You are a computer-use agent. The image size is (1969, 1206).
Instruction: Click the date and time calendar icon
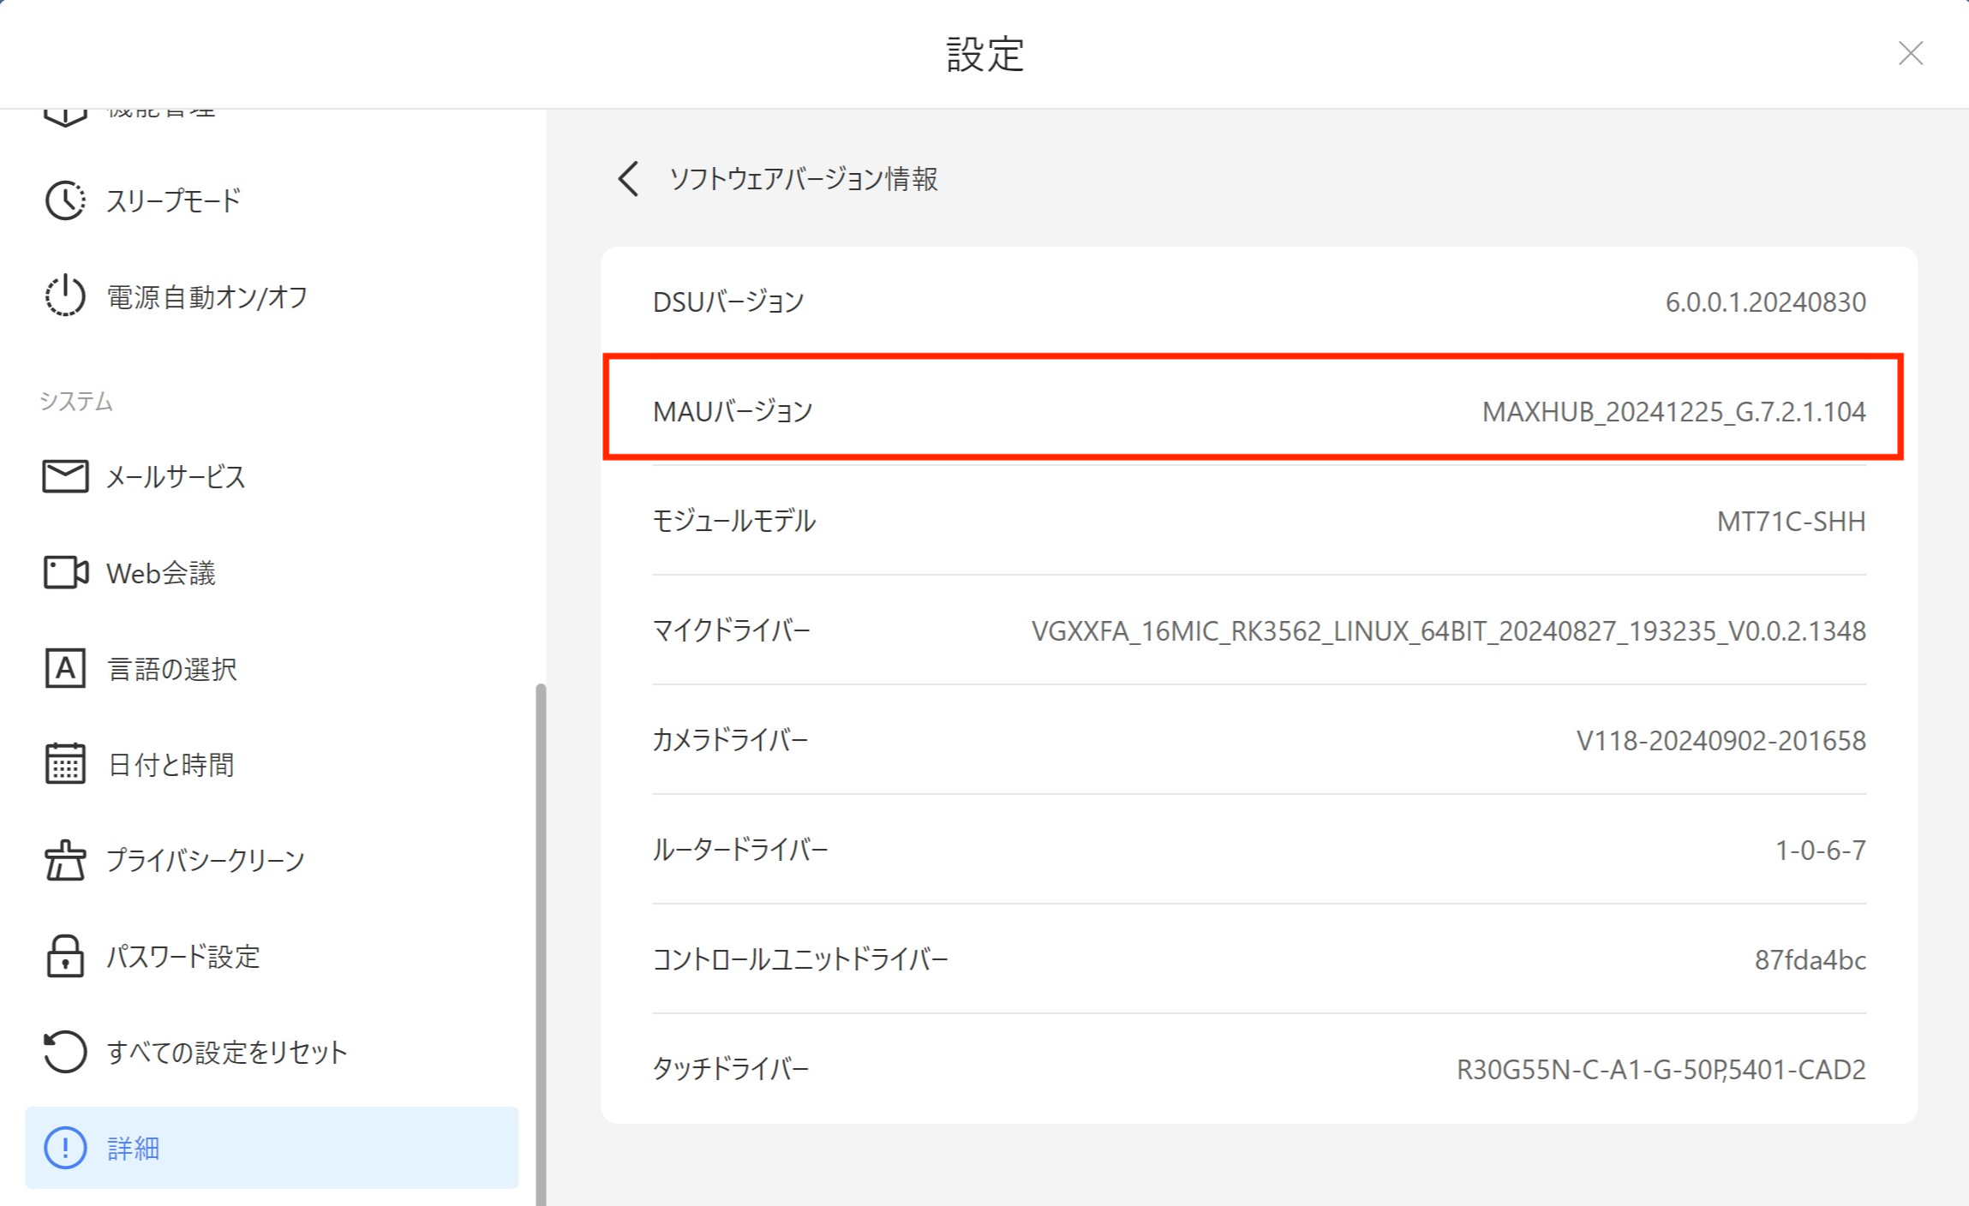click(x=65, y=764)
